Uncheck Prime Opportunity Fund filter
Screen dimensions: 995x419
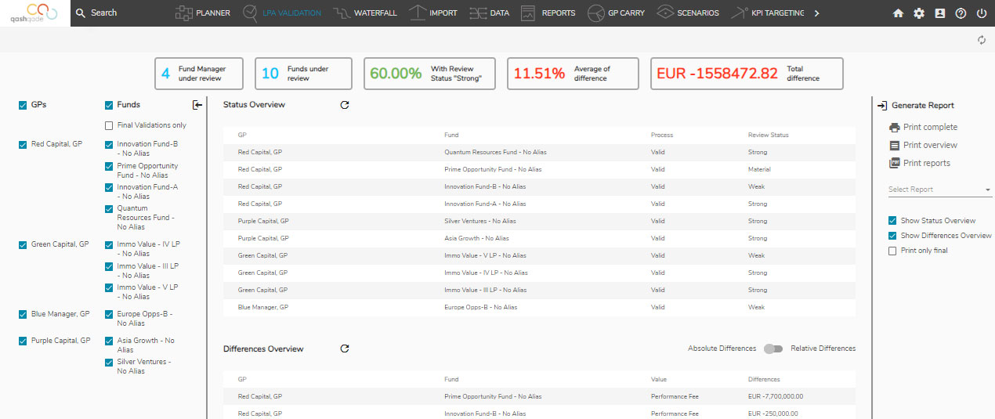pyautogui.click(x=109, y=166)
